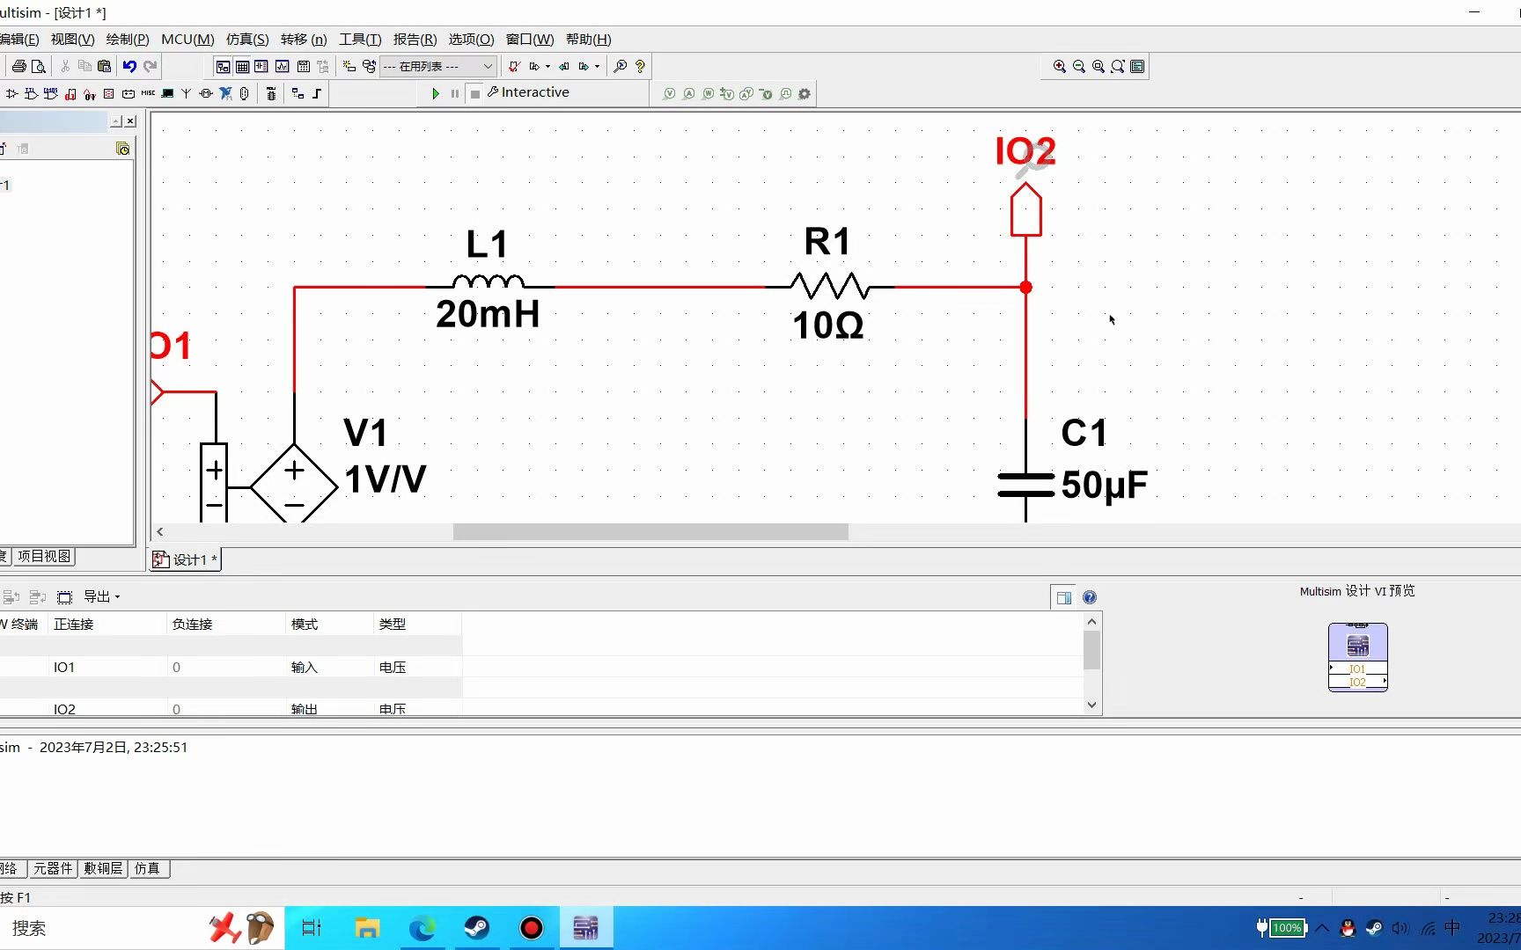1521x950 pixels.
Task: Toggle the grapher view button
Action: click(282, 66)
